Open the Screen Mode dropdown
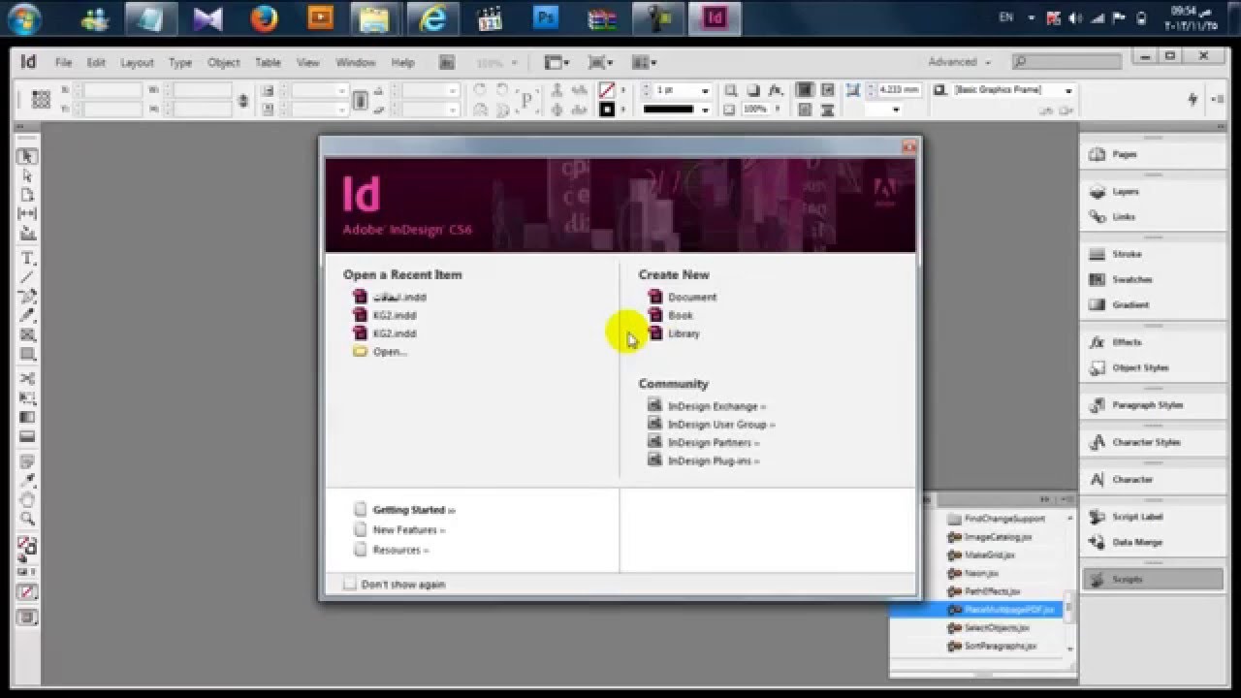This screenshot has height=698, width=1241. [601, 62]
